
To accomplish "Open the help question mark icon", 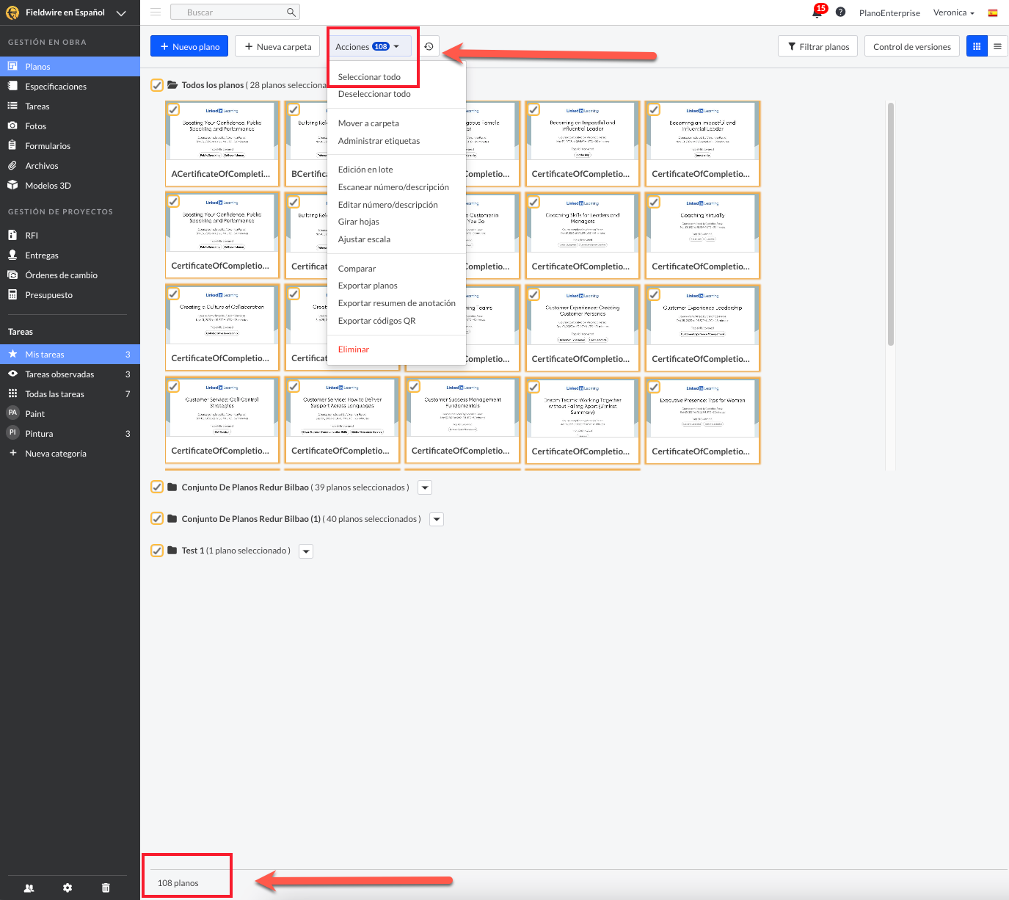I will coord(841,12).
